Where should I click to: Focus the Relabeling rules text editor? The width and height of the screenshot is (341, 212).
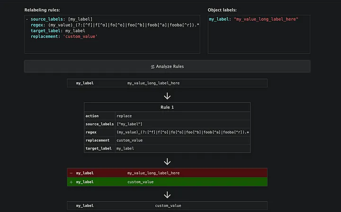112,34
